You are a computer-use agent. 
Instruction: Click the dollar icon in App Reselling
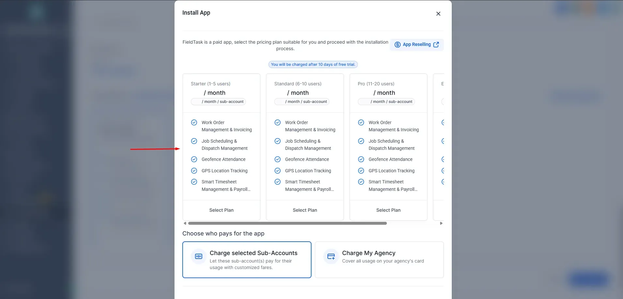pos(397,45)
